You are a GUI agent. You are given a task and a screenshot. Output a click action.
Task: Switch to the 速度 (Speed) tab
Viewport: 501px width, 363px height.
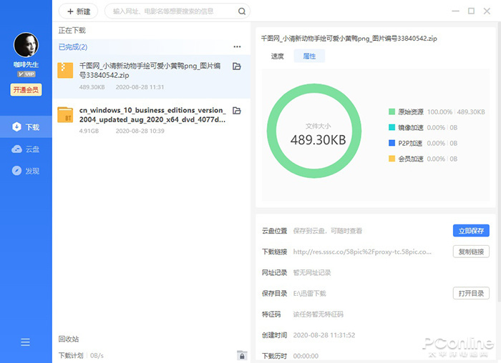click(278, 56)
